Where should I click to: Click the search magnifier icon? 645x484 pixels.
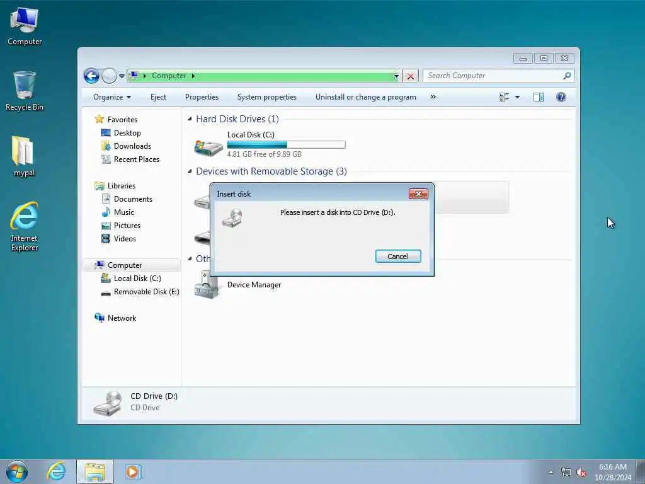[568, 76]
